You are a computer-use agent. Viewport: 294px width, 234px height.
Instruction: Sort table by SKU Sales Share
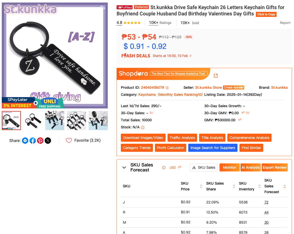click(x=234, y=186)
